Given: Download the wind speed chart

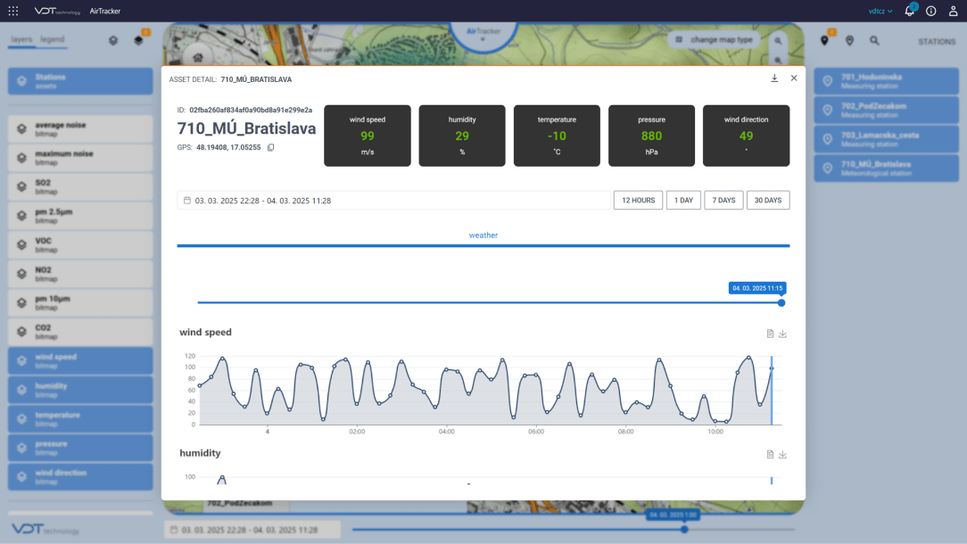Looking at the screenshot, I should pos(782,334).
